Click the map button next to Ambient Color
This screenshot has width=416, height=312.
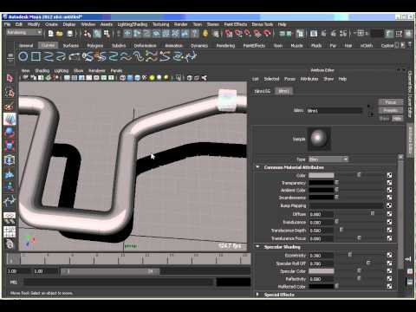(389, 190)
